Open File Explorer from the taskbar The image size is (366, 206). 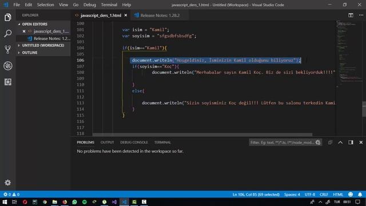[55, 202]
